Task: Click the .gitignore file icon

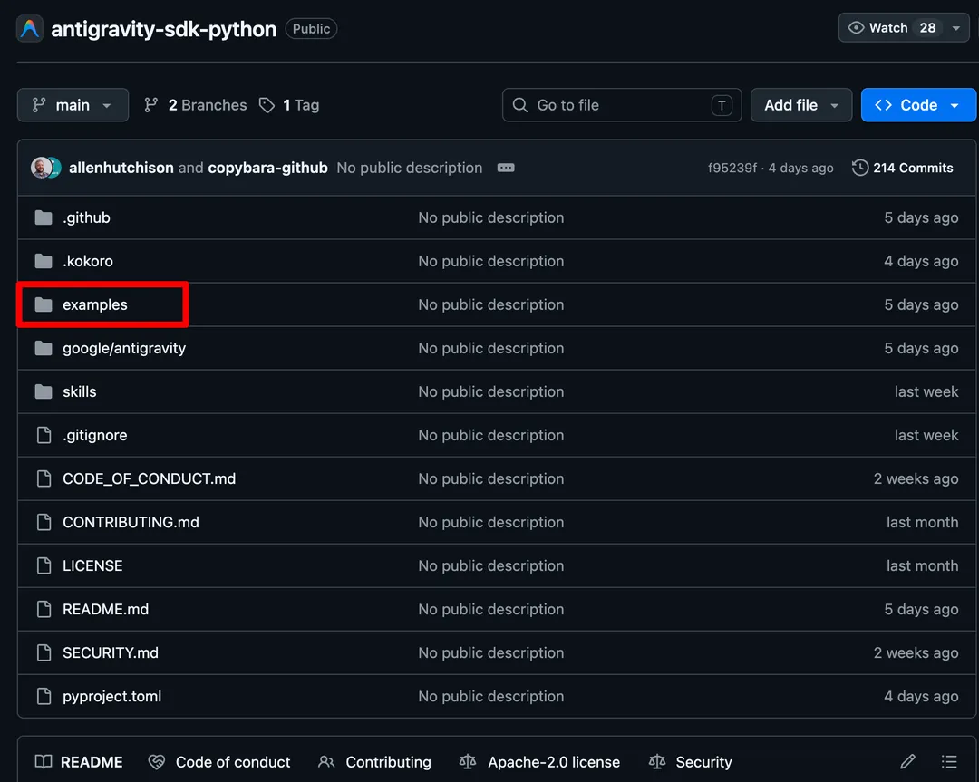Action: point(44,435)
